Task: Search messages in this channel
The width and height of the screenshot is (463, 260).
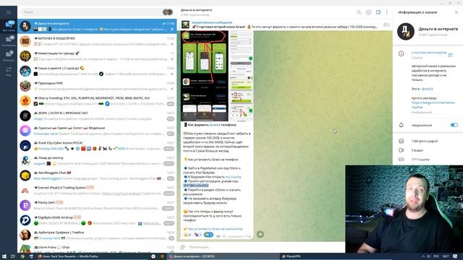Action: [359, 12]
